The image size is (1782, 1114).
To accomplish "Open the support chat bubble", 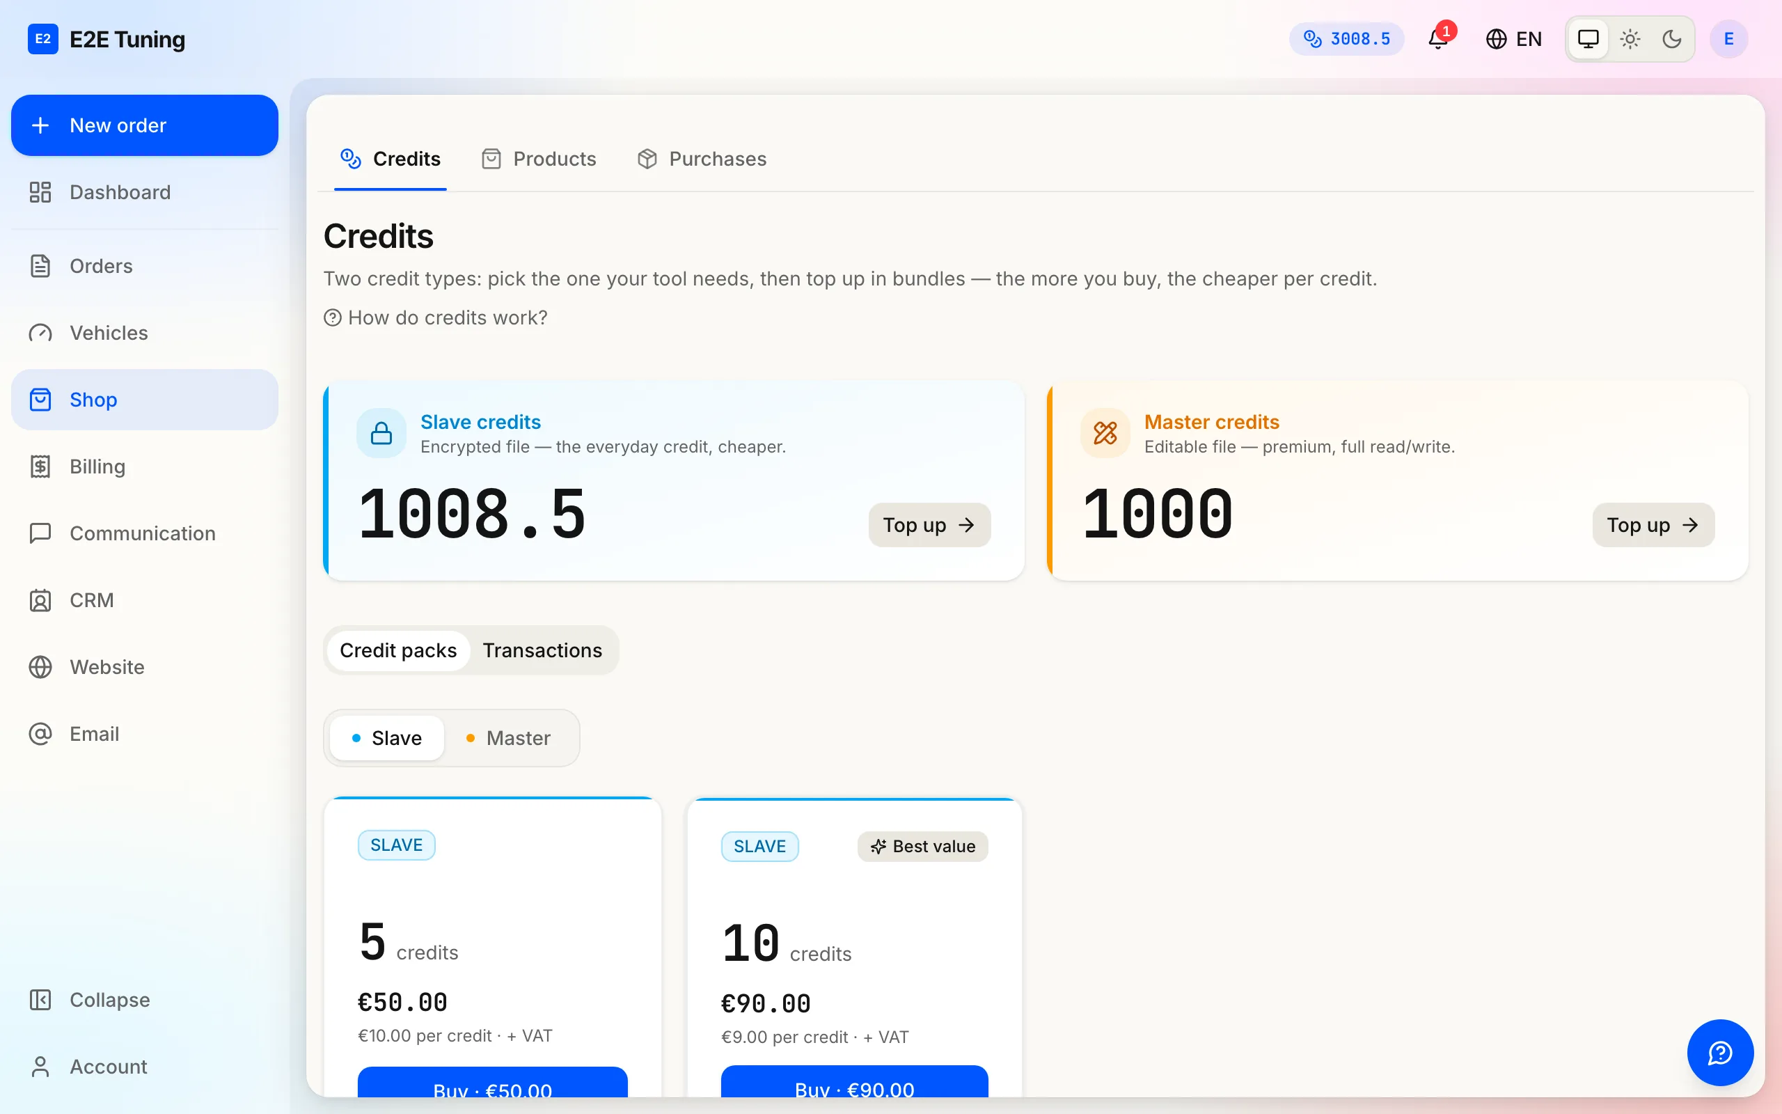I will [1720, 1052].
